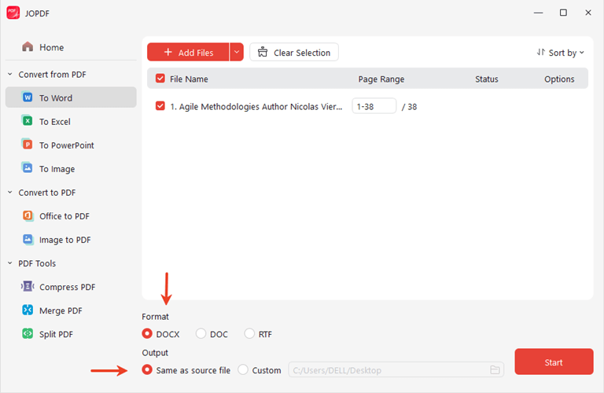The width and height of the screenshot is (604, 393).
Task: Start the conversion
Action: point(554,362)
